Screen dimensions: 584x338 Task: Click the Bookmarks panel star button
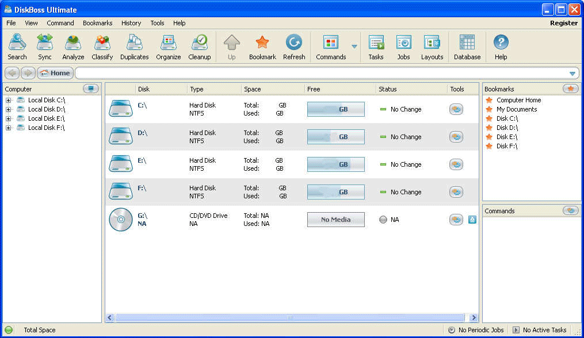point(571,89)
